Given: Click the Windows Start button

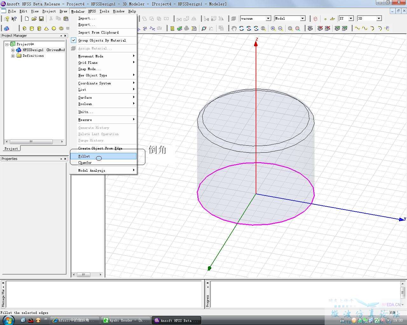Looking at the screenshot, I should point(8,320).
